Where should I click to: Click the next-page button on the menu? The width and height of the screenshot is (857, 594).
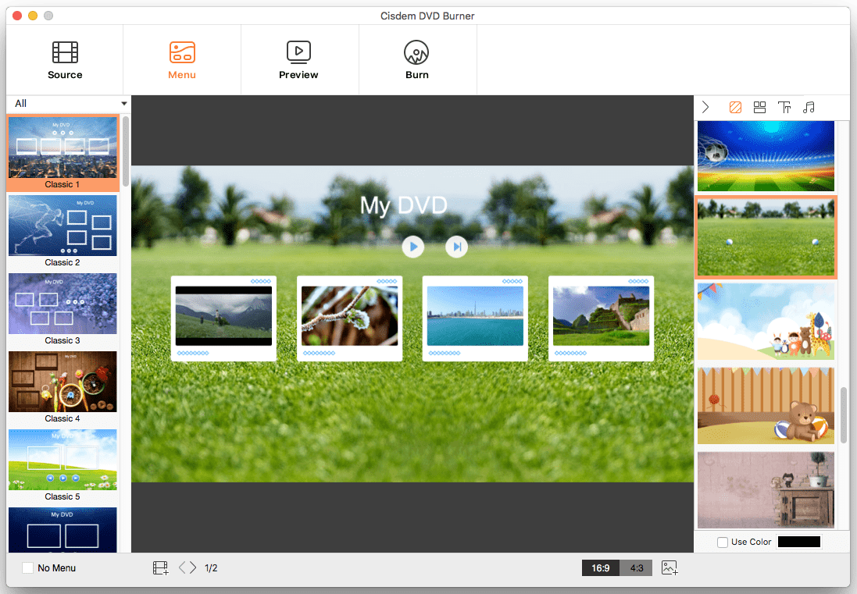pyautogui.click(x=456, y=247)
